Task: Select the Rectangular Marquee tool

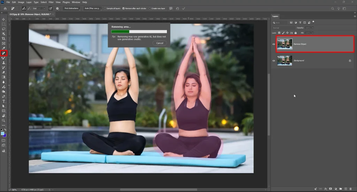Action: pos(3,24)
